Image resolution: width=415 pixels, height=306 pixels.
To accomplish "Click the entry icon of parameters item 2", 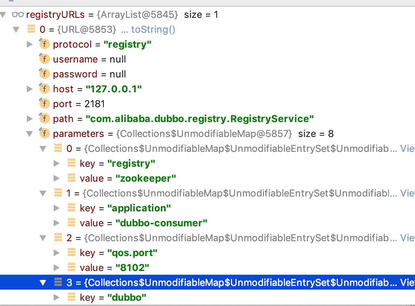I will pyautogui.click(x=58, y=238).
